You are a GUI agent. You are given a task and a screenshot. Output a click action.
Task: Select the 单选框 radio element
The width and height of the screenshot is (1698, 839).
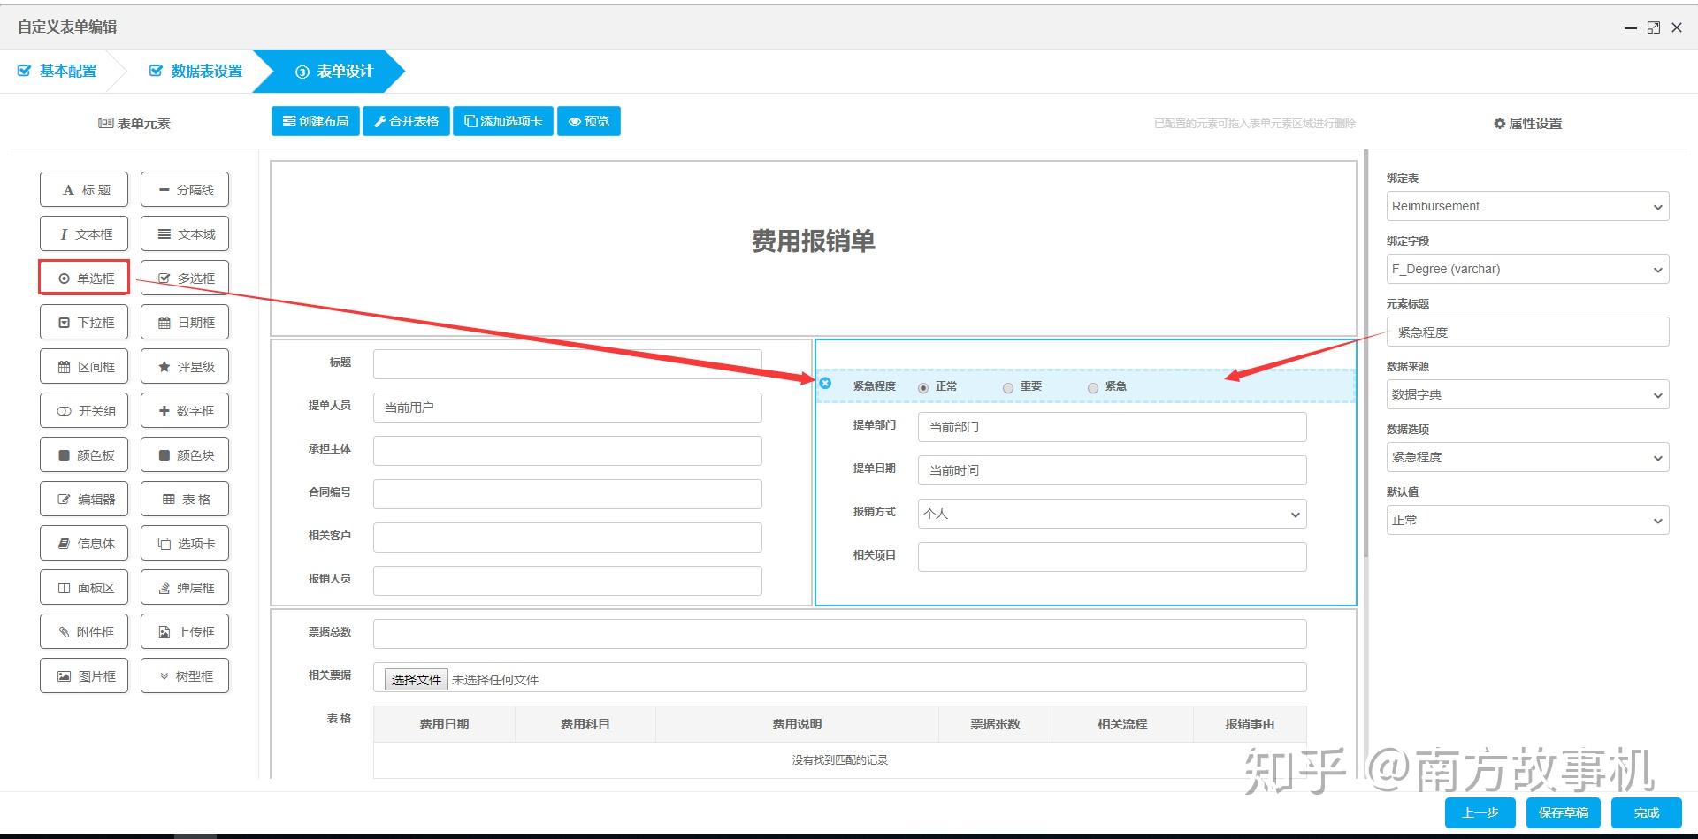[84, 278]
